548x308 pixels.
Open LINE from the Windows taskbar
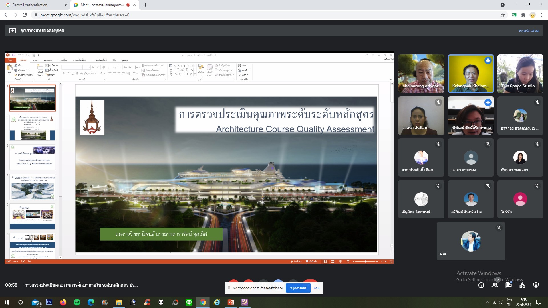(x=189, y=302)
